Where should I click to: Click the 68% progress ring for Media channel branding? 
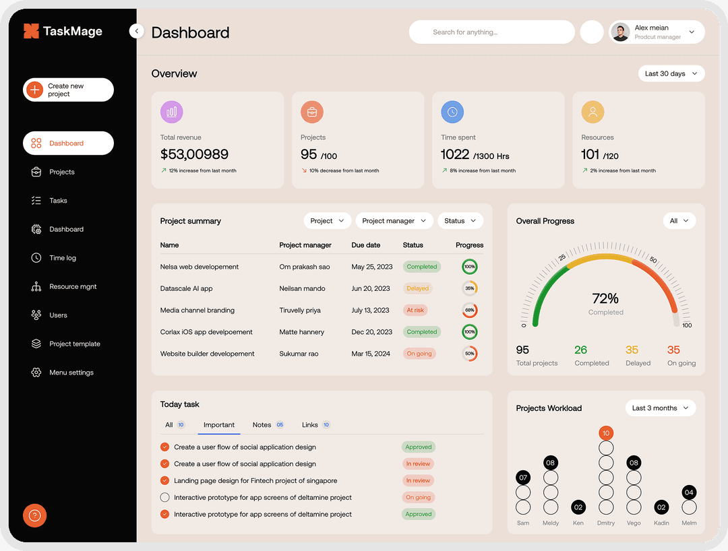(x=469, y=311)
